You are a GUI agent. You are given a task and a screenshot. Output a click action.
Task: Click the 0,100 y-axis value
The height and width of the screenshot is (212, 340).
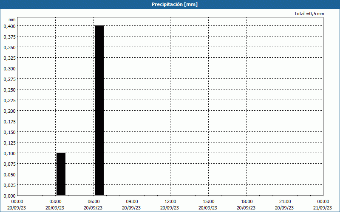(x=10, y=153)
